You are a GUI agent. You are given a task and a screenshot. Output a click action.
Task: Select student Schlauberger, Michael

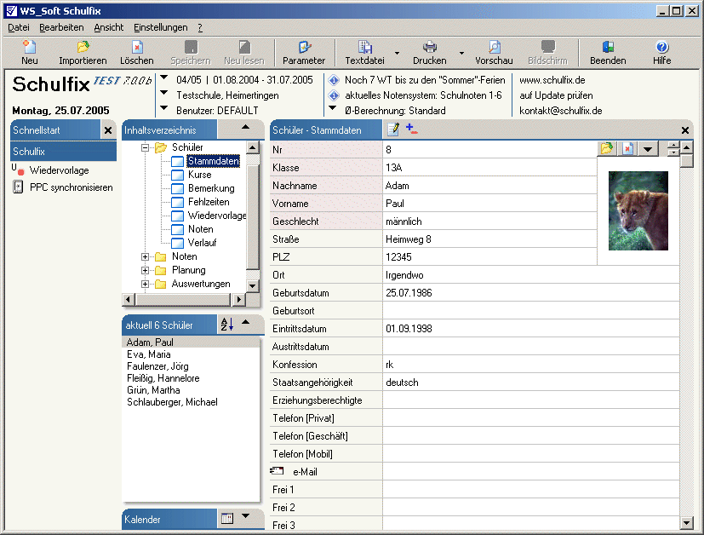[173, 402]
